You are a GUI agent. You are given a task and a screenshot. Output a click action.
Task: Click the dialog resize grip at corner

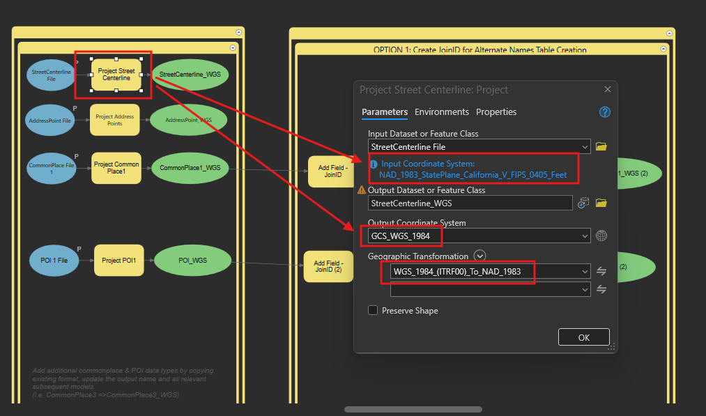click(x=611, y=347)
